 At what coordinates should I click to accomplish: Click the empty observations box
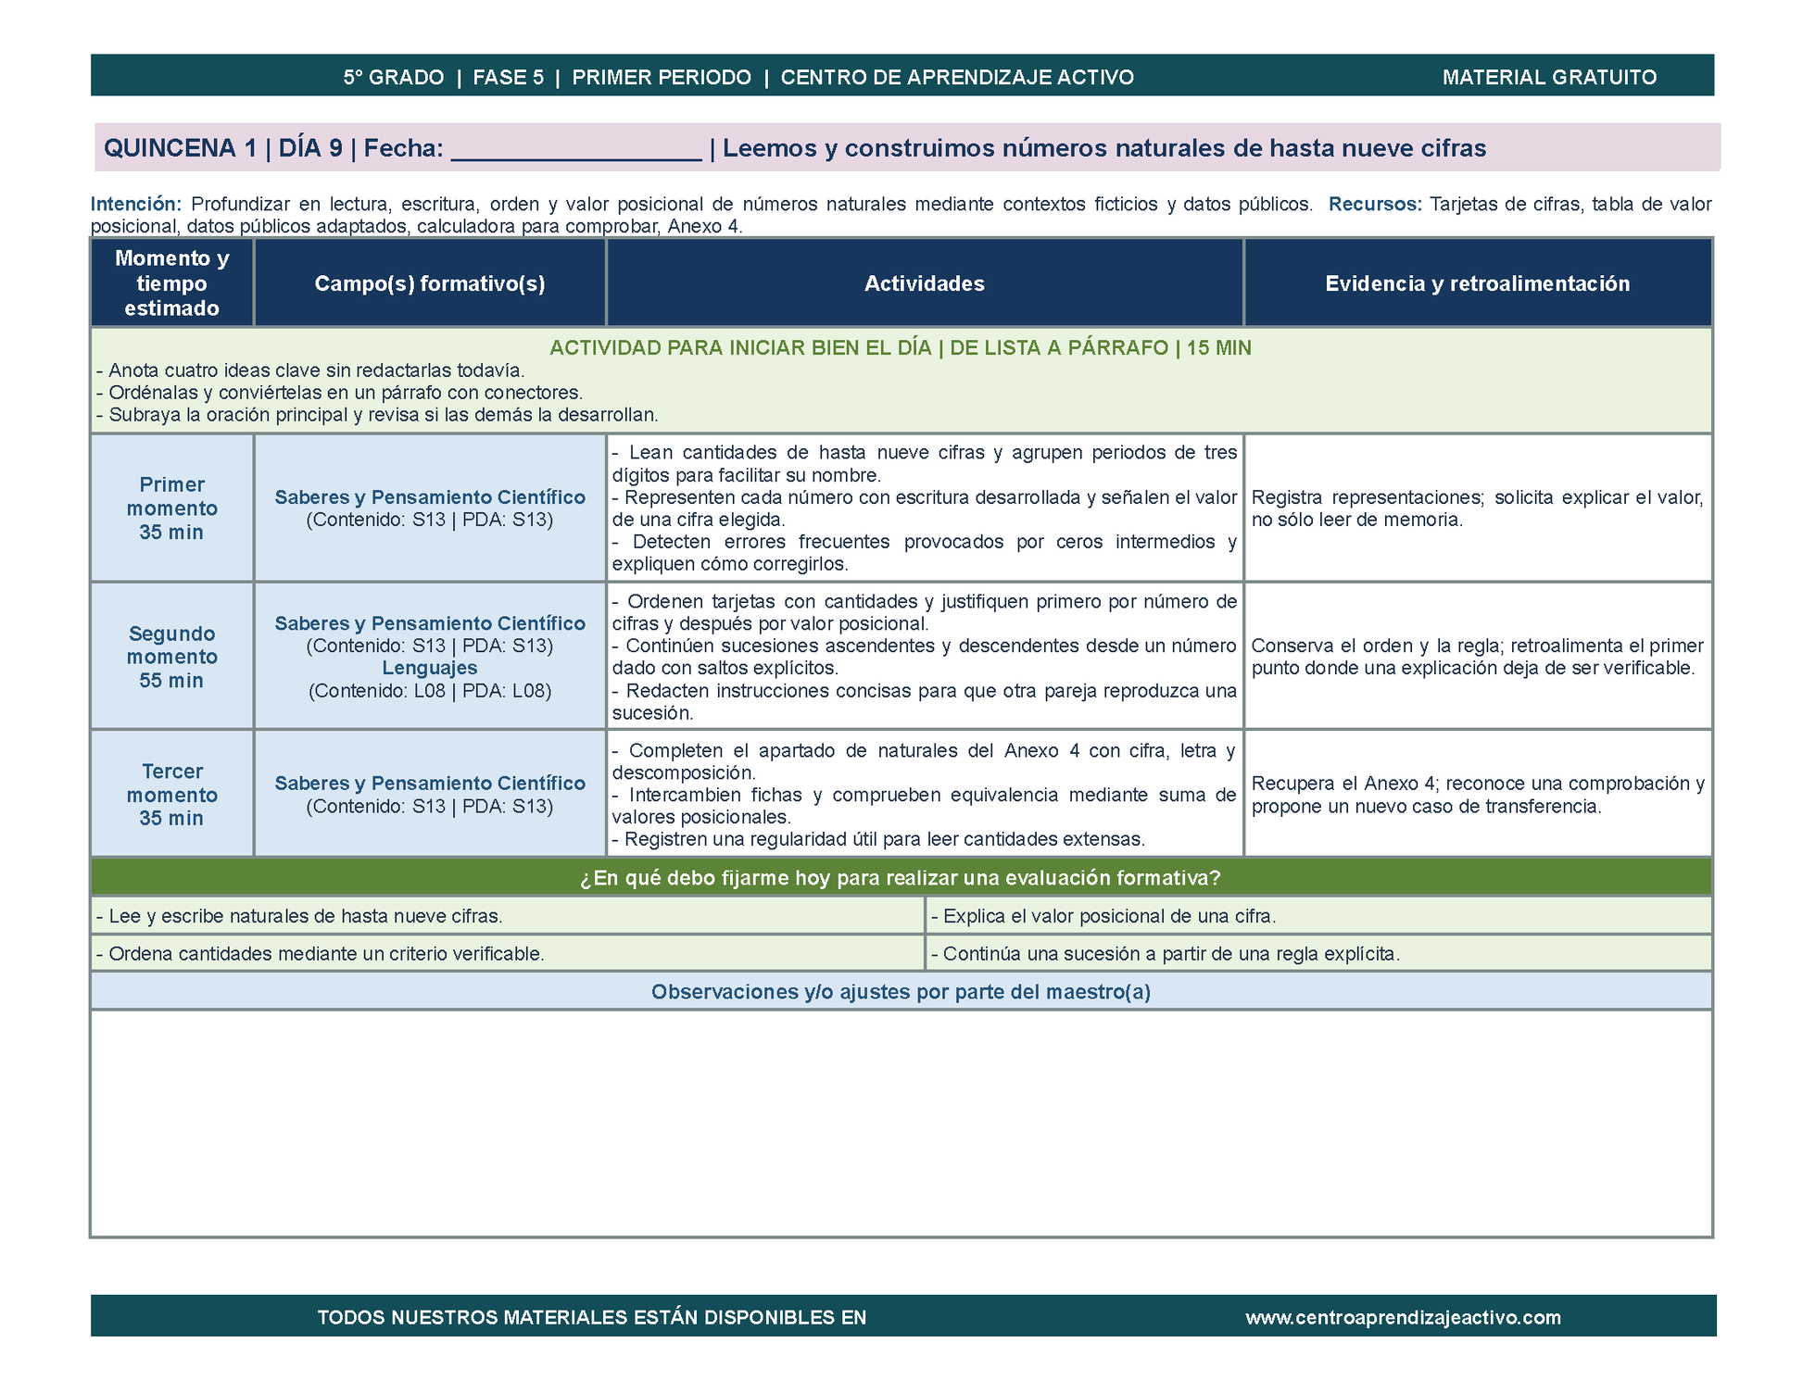[x=901, y=1123]
